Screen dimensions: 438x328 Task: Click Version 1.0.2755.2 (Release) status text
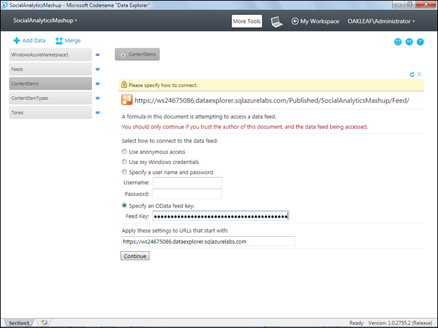pos(400,323)
